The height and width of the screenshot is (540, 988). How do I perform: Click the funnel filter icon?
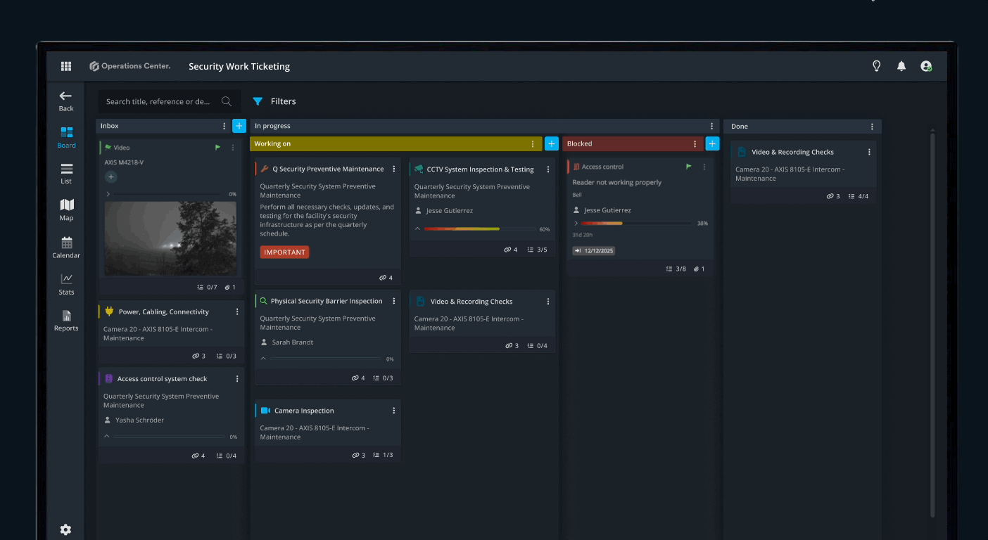pyautogui.click(x=258, y=101)
